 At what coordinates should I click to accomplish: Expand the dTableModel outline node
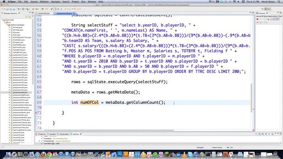point(39,141)
